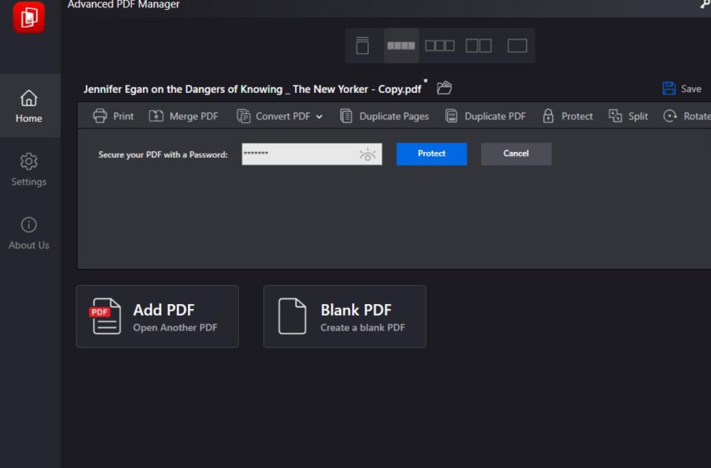The width and height of the screenshot is (711, 468).
Task: Select the four-column page view layout
Action: coord(401,46)
